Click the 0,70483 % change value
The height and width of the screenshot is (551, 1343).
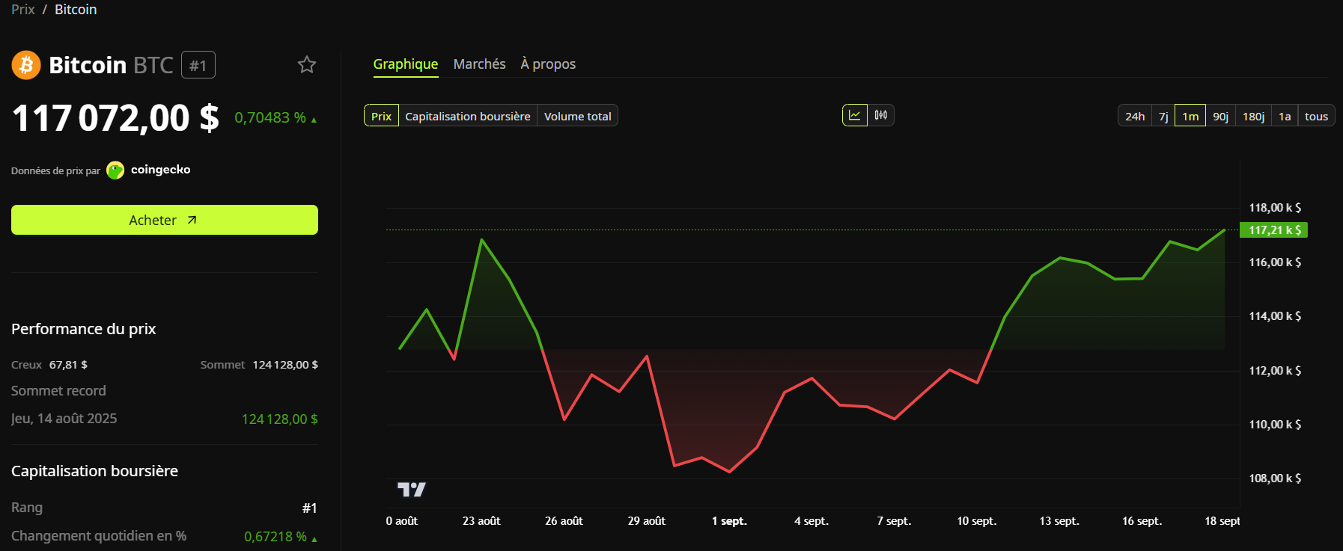coord(270,117)
